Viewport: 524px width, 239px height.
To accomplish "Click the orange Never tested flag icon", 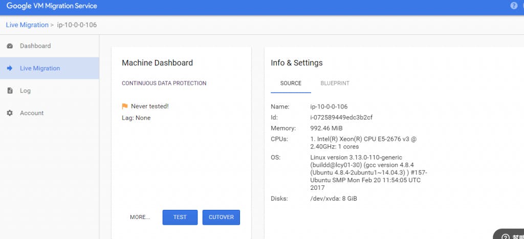I will (124, 106).
